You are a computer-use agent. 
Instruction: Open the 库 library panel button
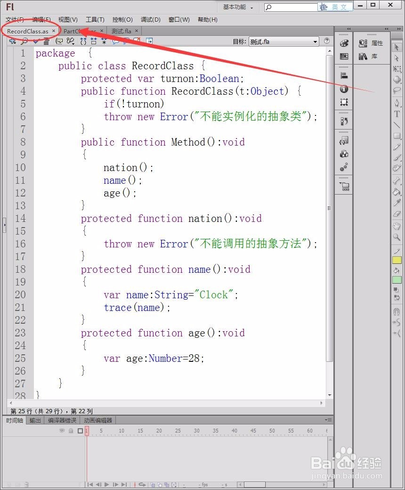click(368, 57)
